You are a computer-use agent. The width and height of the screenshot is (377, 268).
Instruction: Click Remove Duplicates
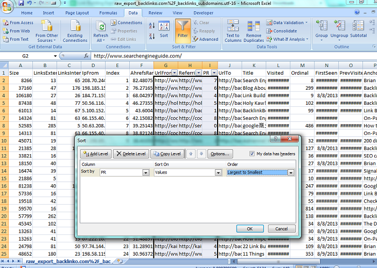click(x=254, y=31)
